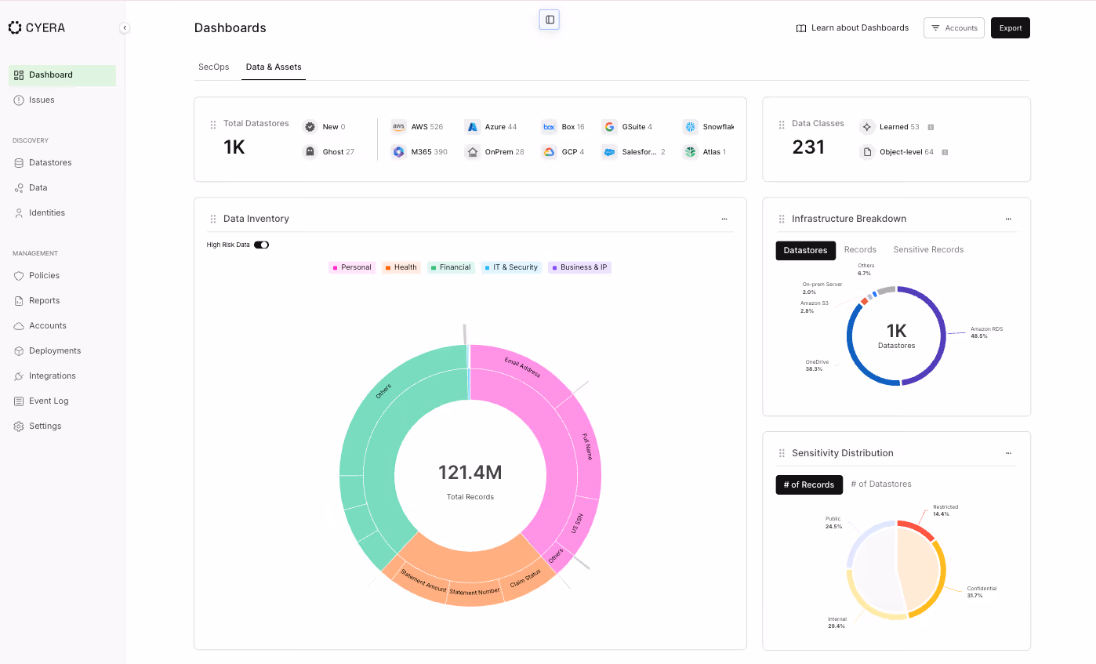Toggle the panel layout icon at the top center

550,20
